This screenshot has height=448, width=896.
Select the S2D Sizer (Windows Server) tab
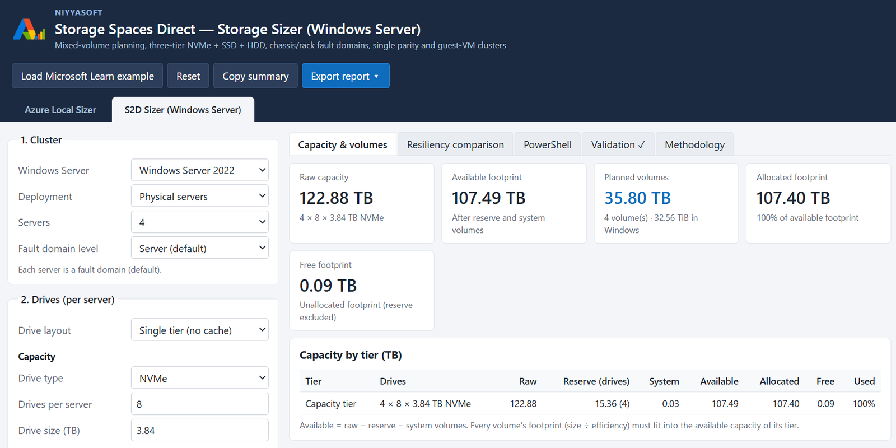click(x=183, y=110)
